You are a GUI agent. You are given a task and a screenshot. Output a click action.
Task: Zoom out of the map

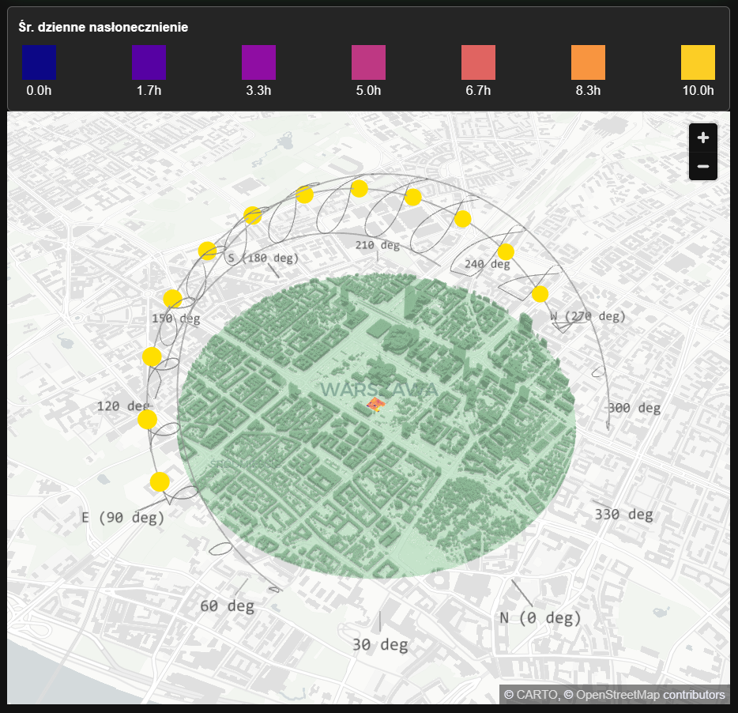[702, 167]
